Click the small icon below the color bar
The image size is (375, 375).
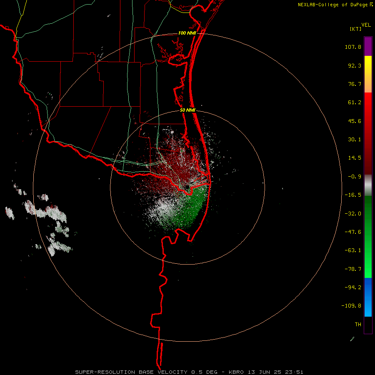click(x=352, y=339)
